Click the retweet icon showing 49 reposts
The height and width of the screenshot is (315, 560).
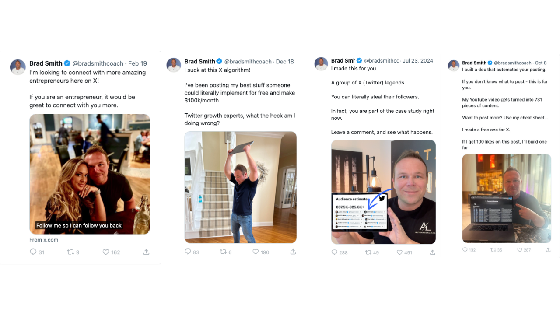tap(368, 252)
